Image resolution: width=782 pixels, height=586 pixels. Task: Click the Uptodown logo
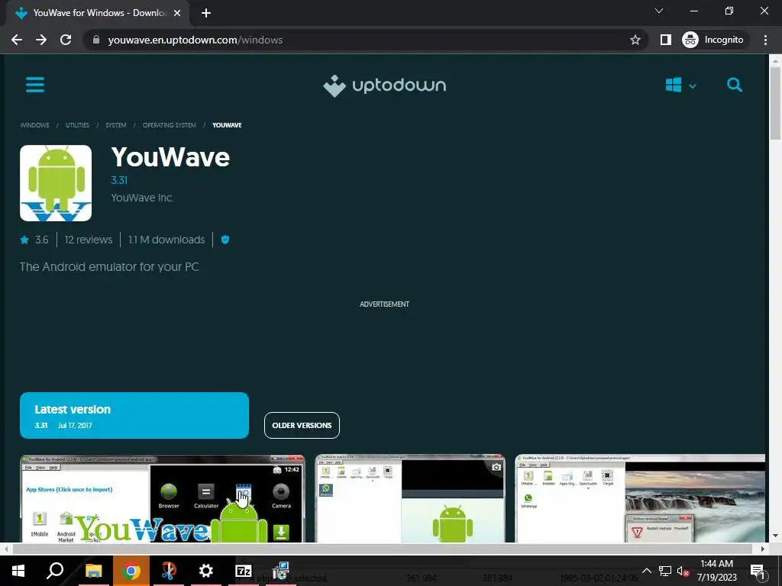[385, 85]
